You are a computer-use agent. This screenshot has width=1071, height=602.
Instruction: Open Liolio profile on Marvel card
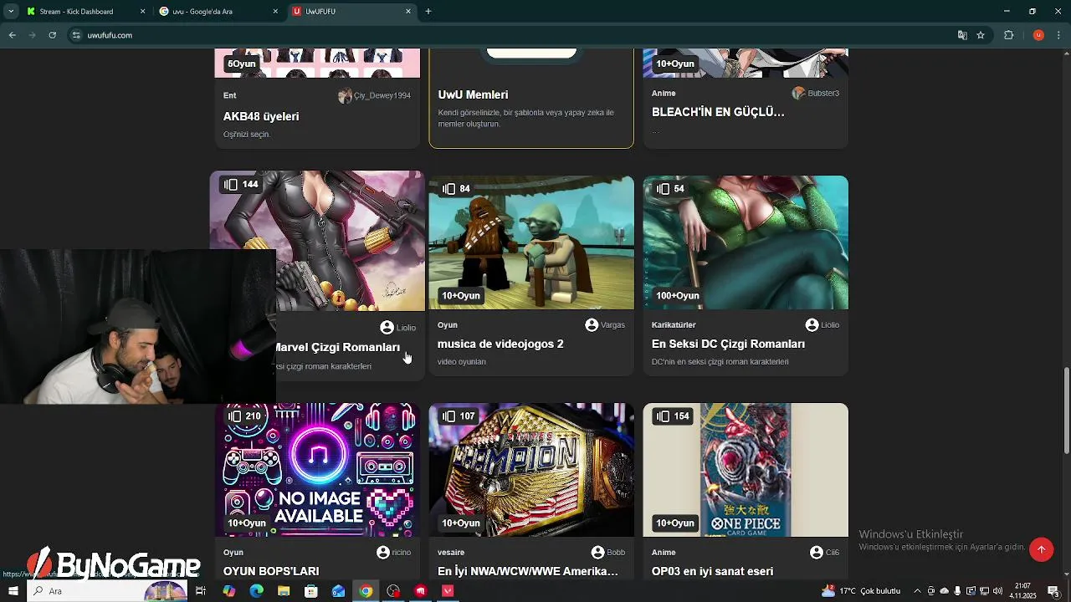coord(397,328)
